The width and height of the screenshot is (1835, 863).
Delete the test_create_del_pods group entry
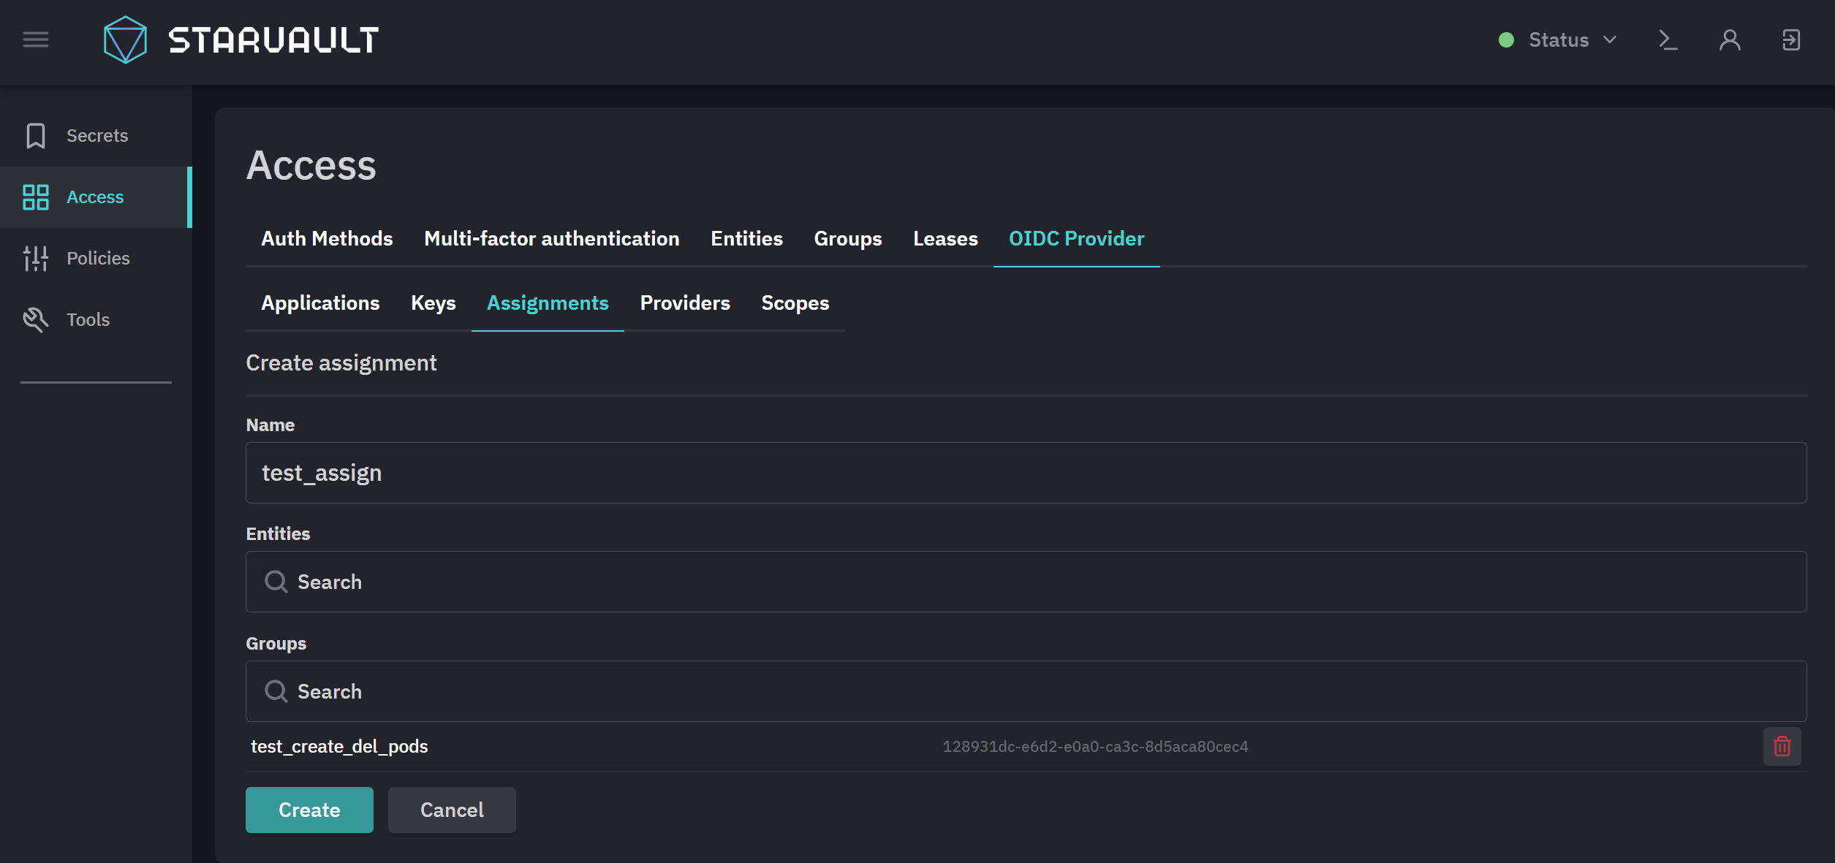point(1782,746)
